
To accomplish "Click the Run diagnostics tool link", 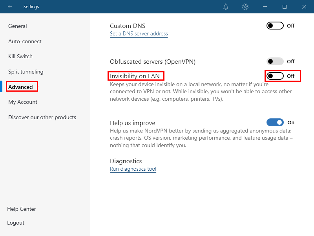I will click(133, 169).
